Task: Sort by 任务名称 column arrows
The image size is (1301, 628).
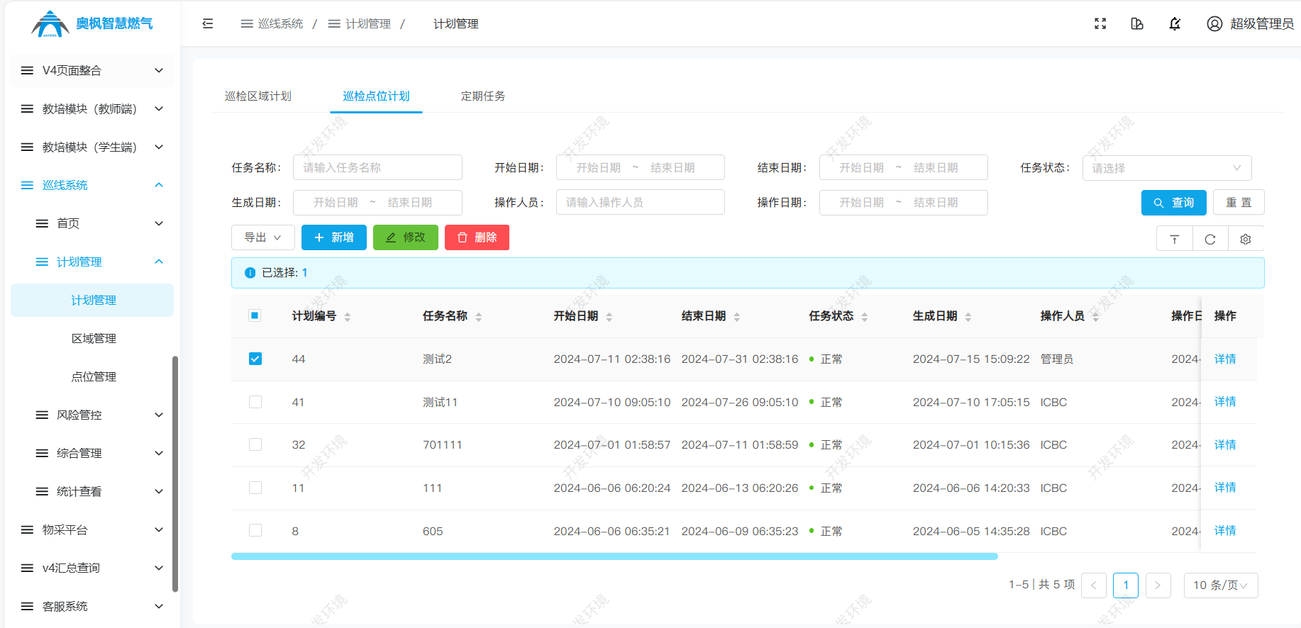Action: point(479,317)
